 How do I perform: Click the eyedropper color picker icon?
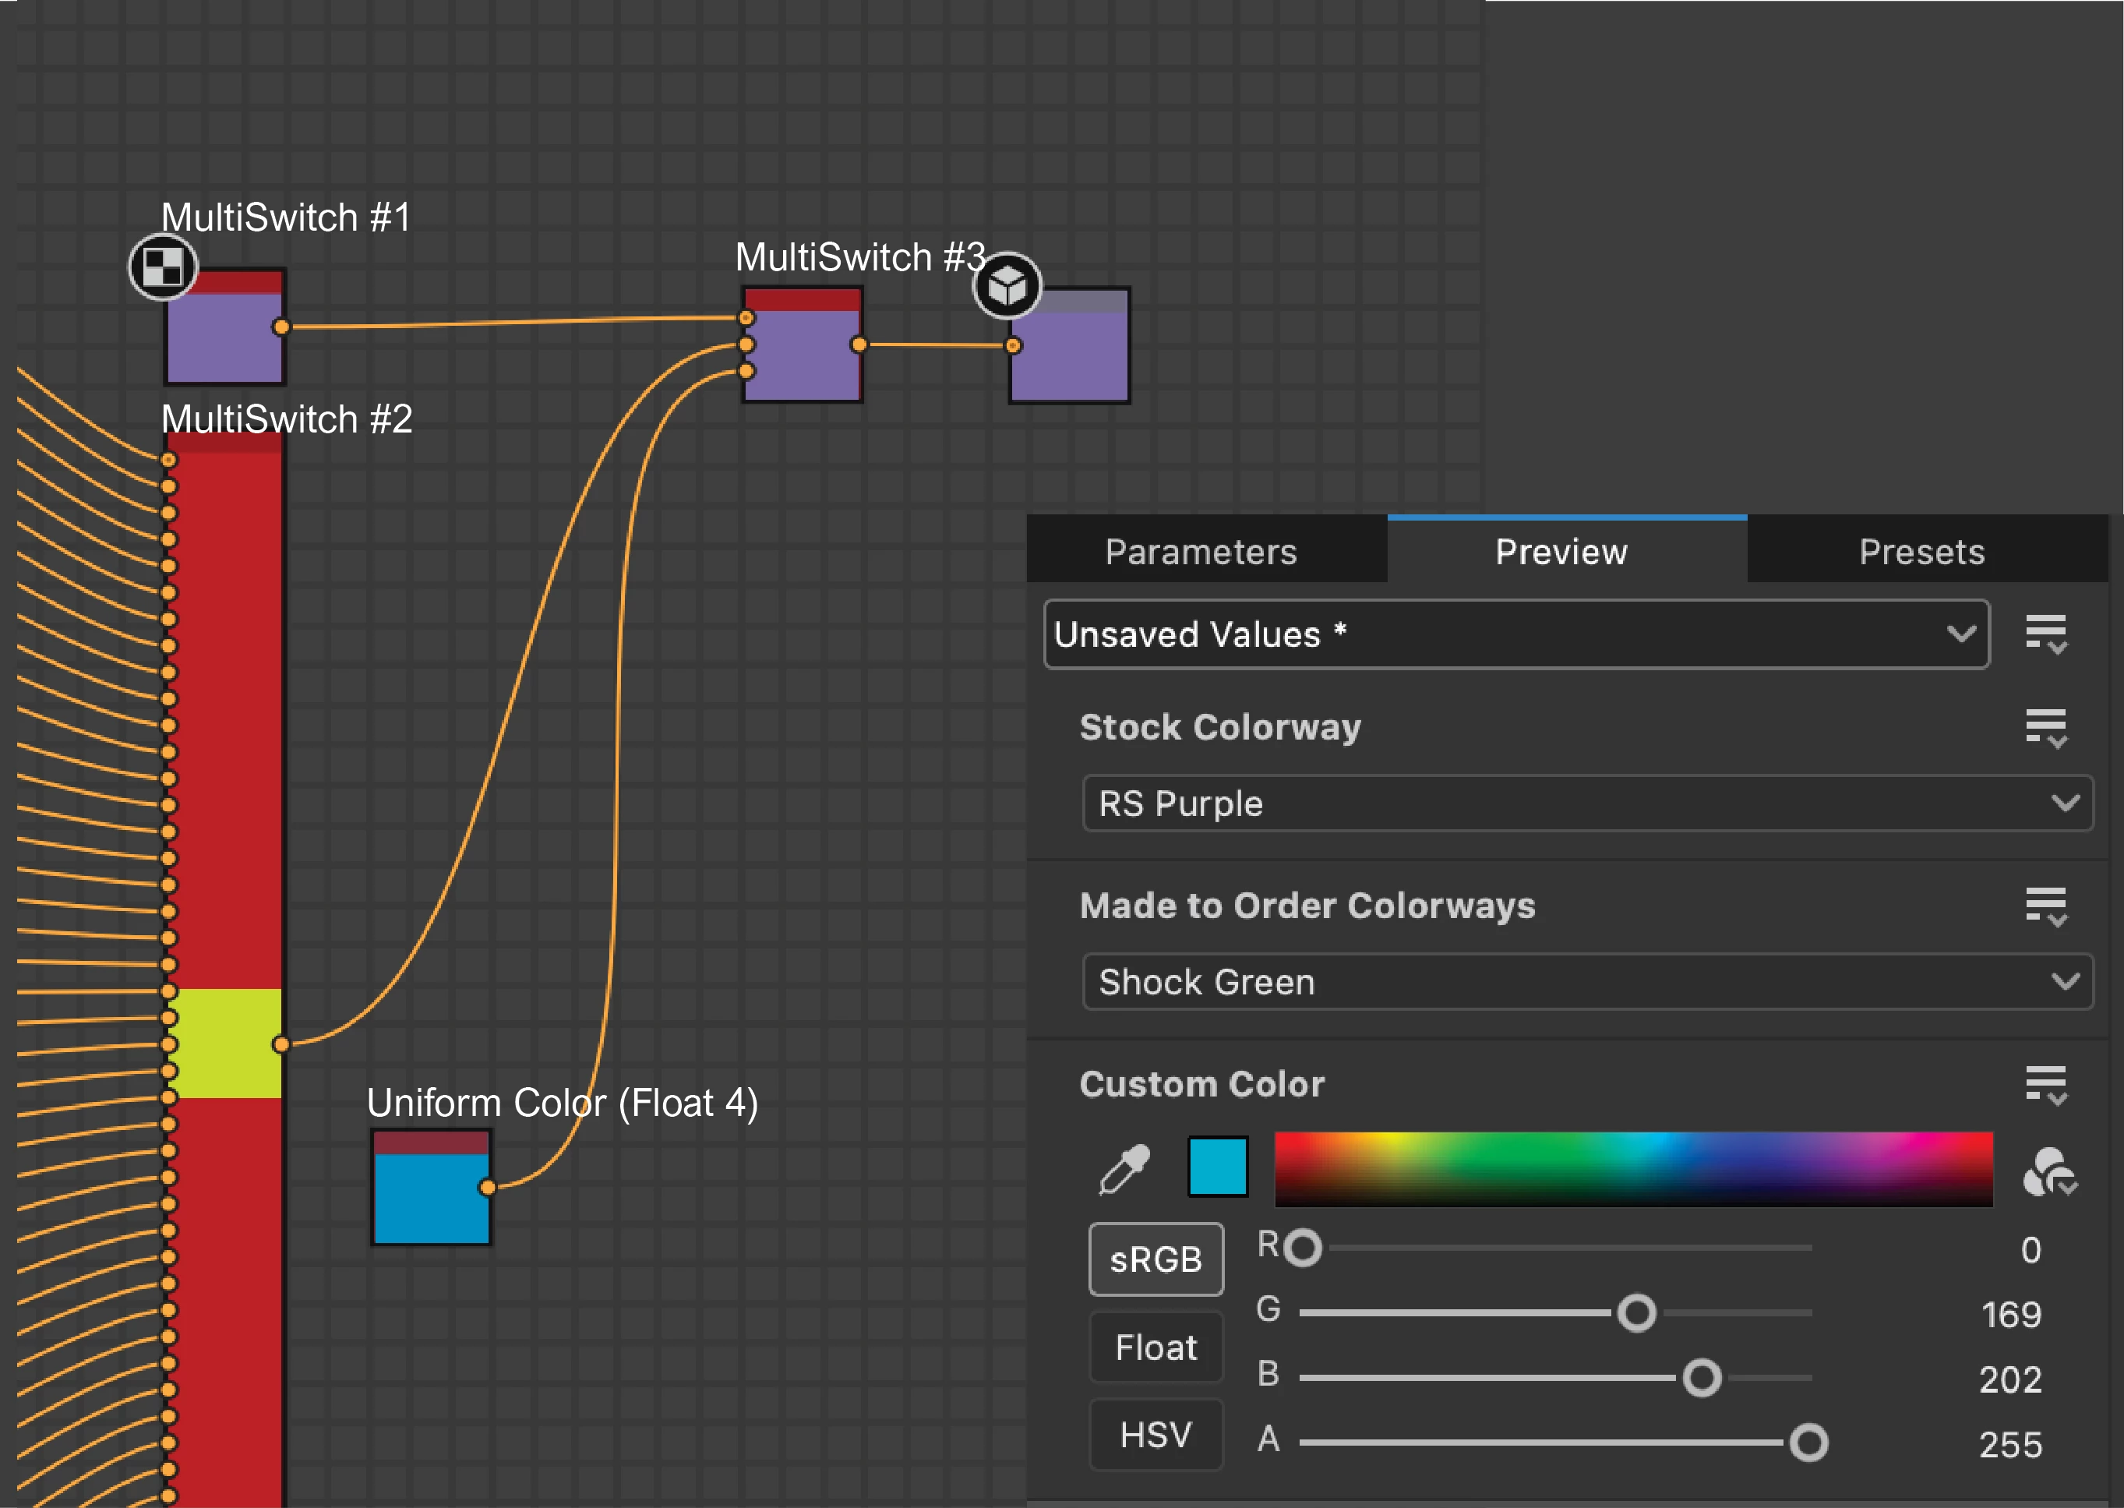1124,1169
